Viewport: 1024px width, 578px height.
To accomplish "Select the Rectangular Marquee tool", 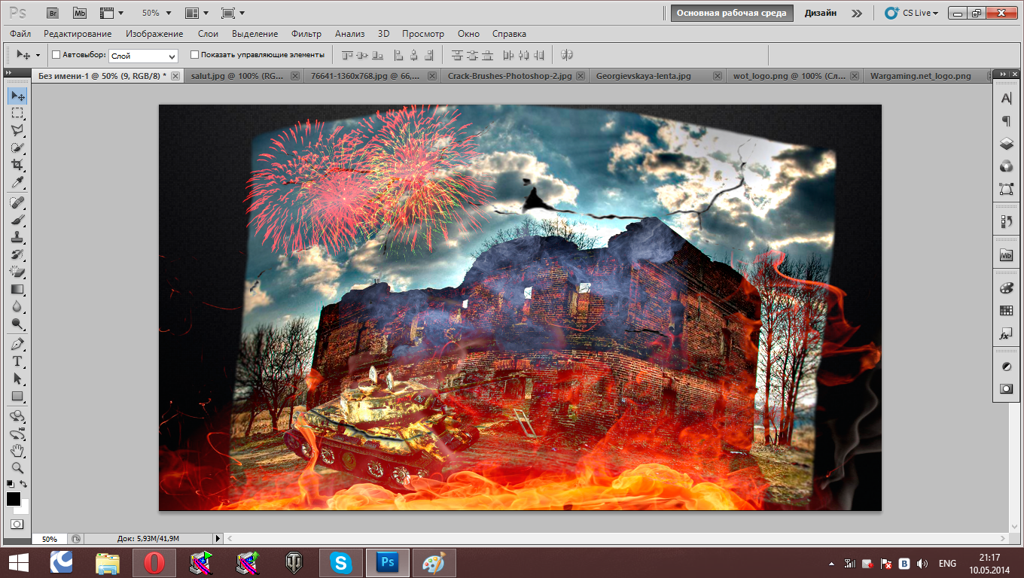I will (x=17, y=113).
